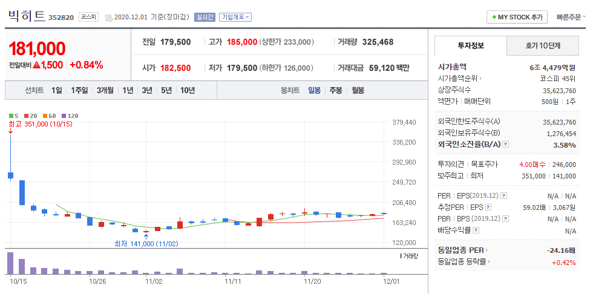Click the 시가 value 182,500
Image resolution: width=593 pixels, height=294 pixels.
(x=175, y=68)
